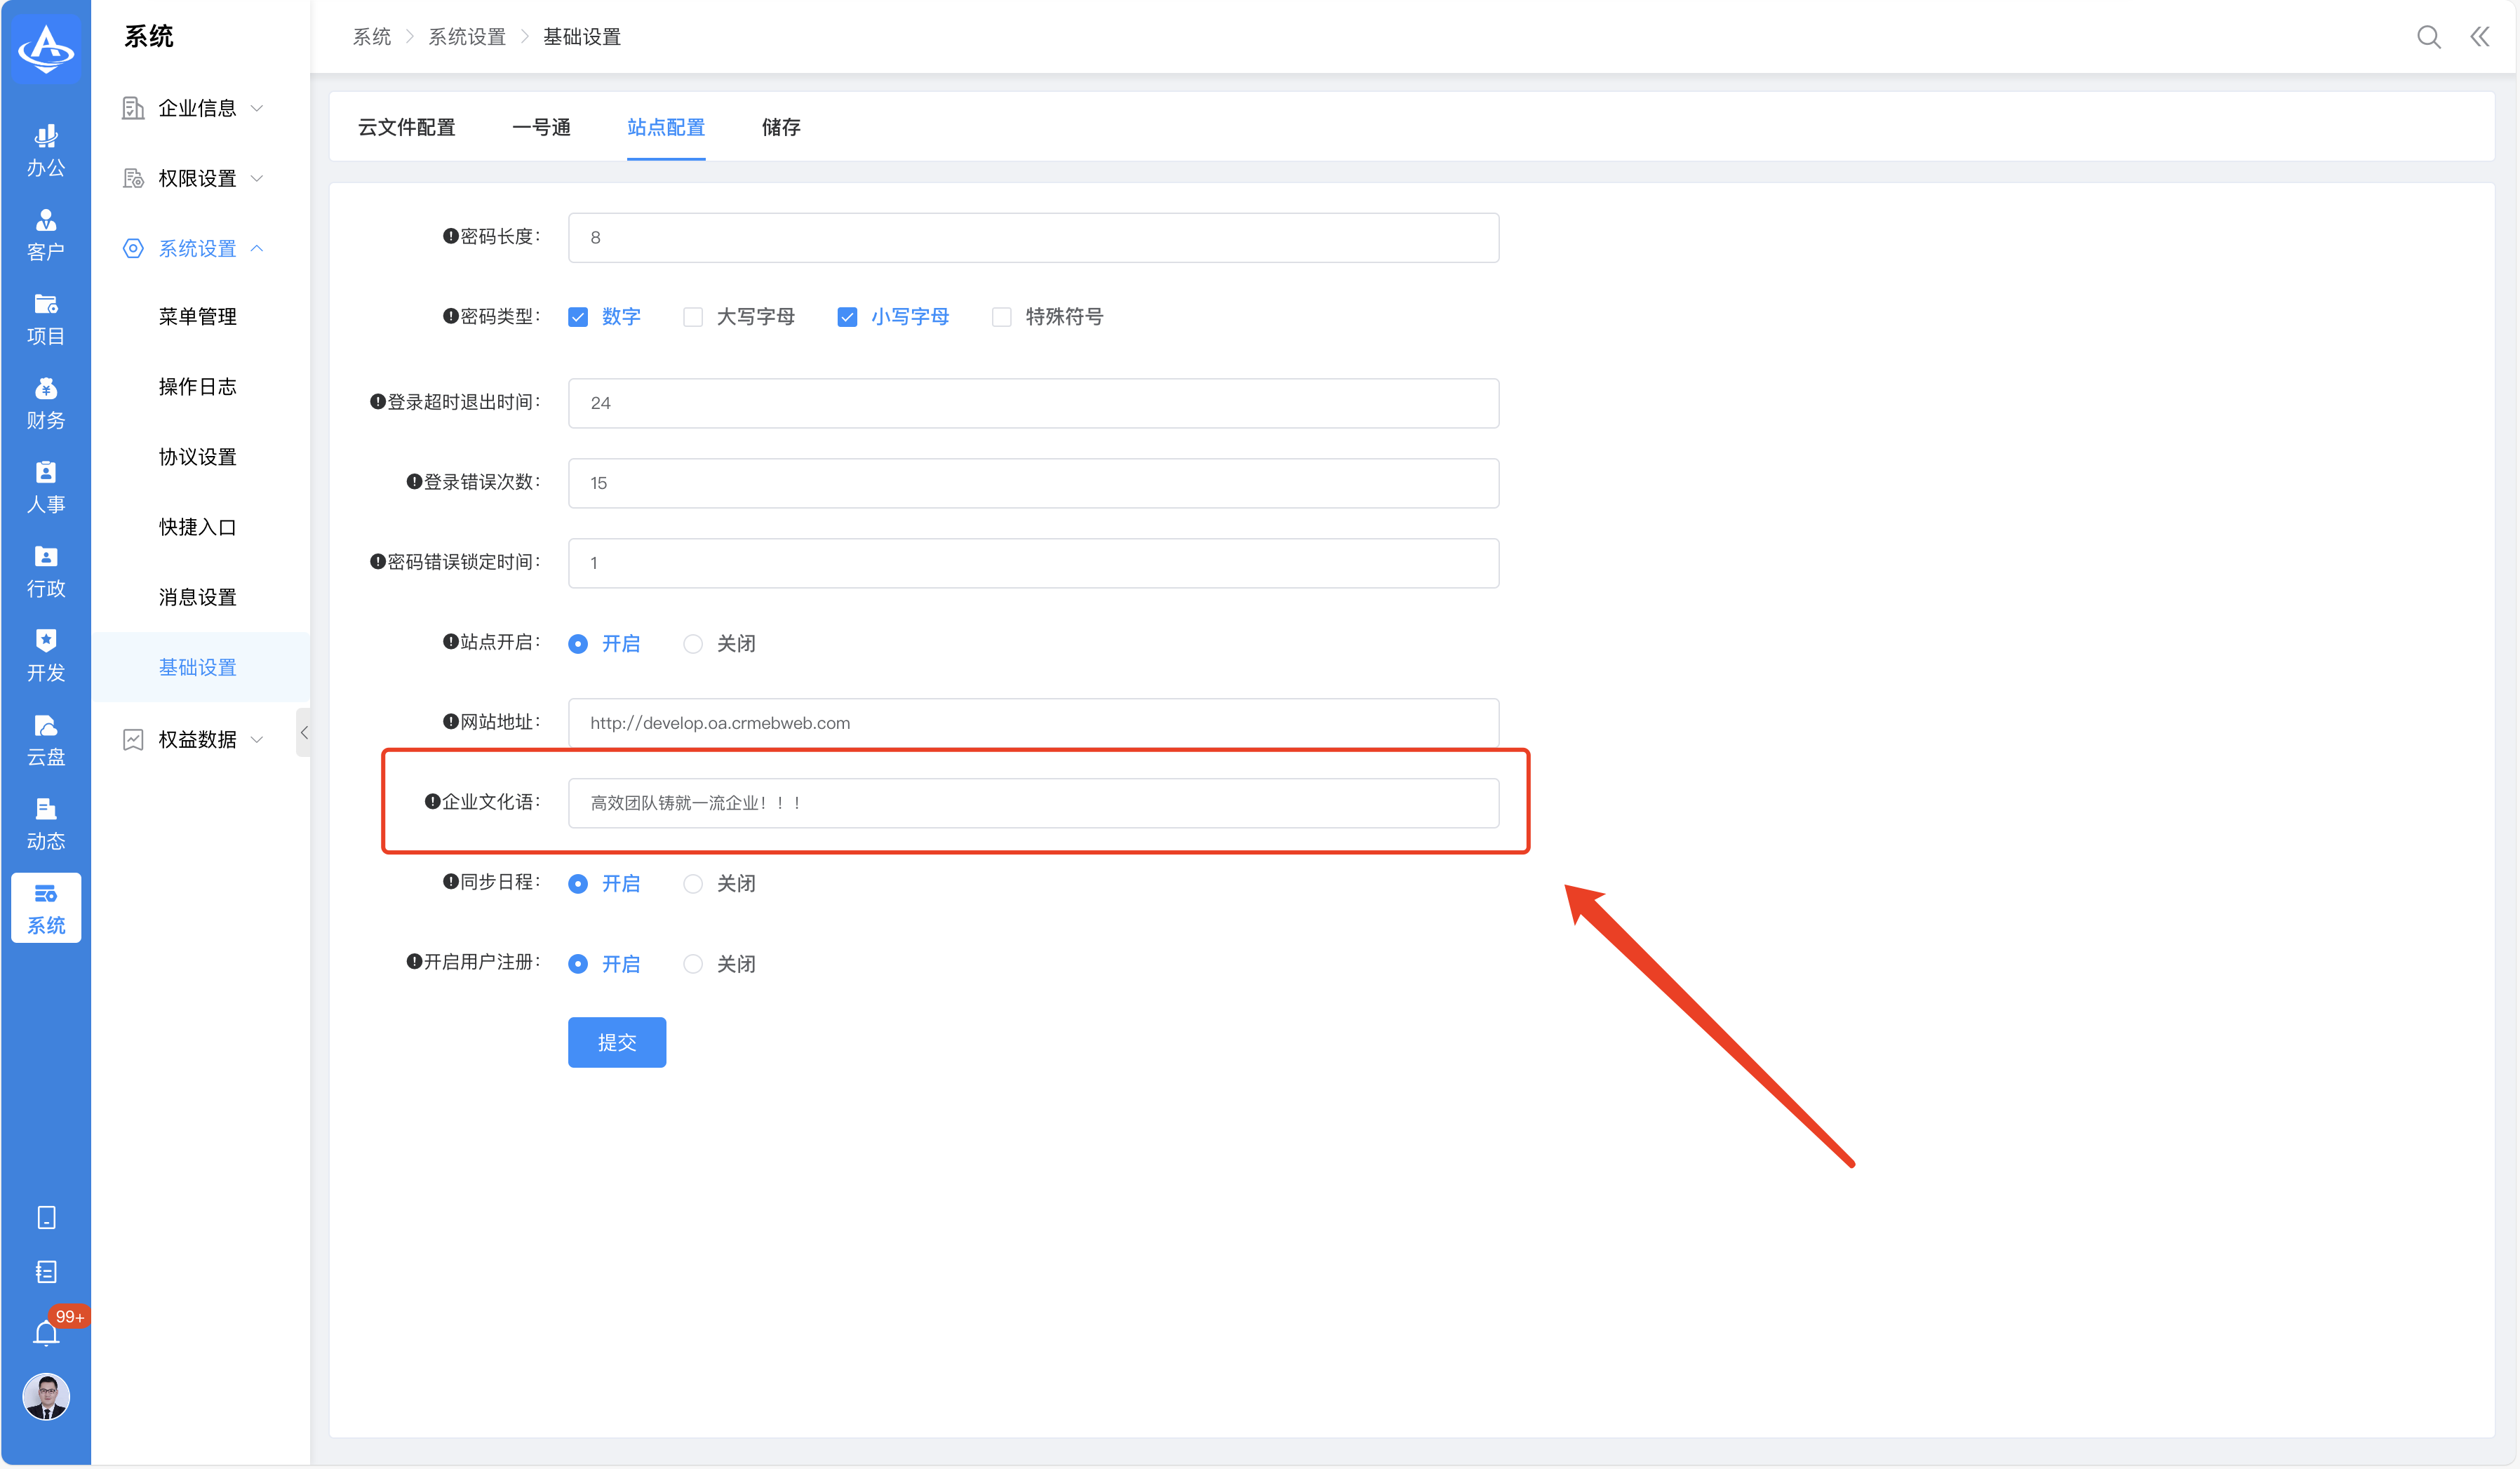2520x1469 pixels.
Task: Click the 提交 button
Action: 616,1042
